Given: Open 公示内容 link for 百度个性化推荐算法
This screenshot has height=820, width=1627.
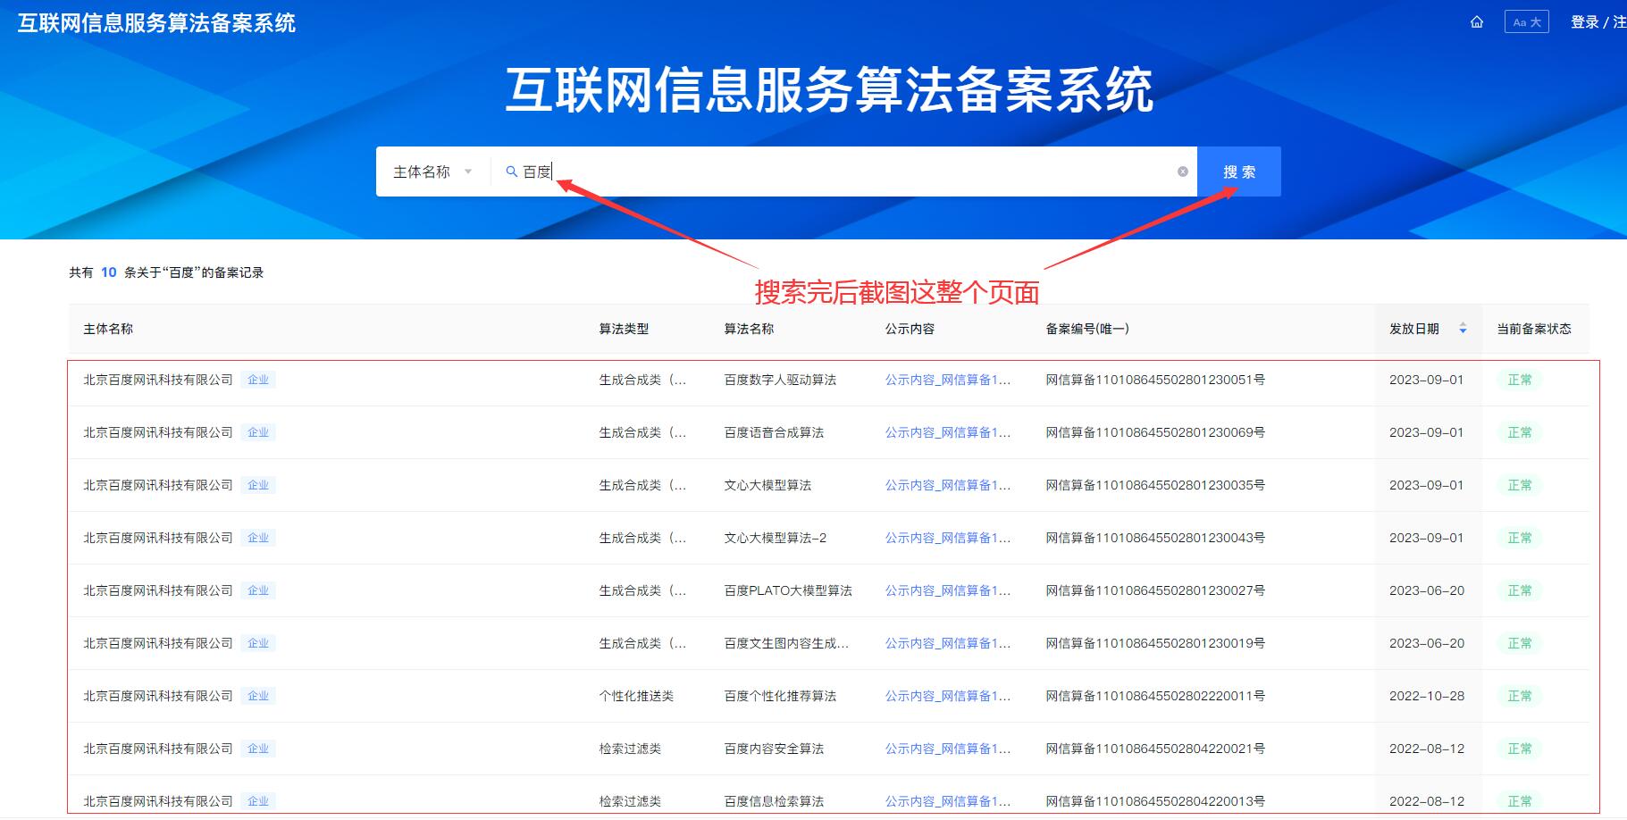Looking at the screenshot, I should point(948,696).
